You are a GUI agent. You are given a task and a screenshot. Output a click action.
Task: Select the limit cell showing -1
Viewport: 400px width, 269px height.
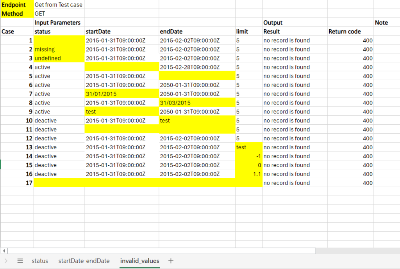click(249, 156)
